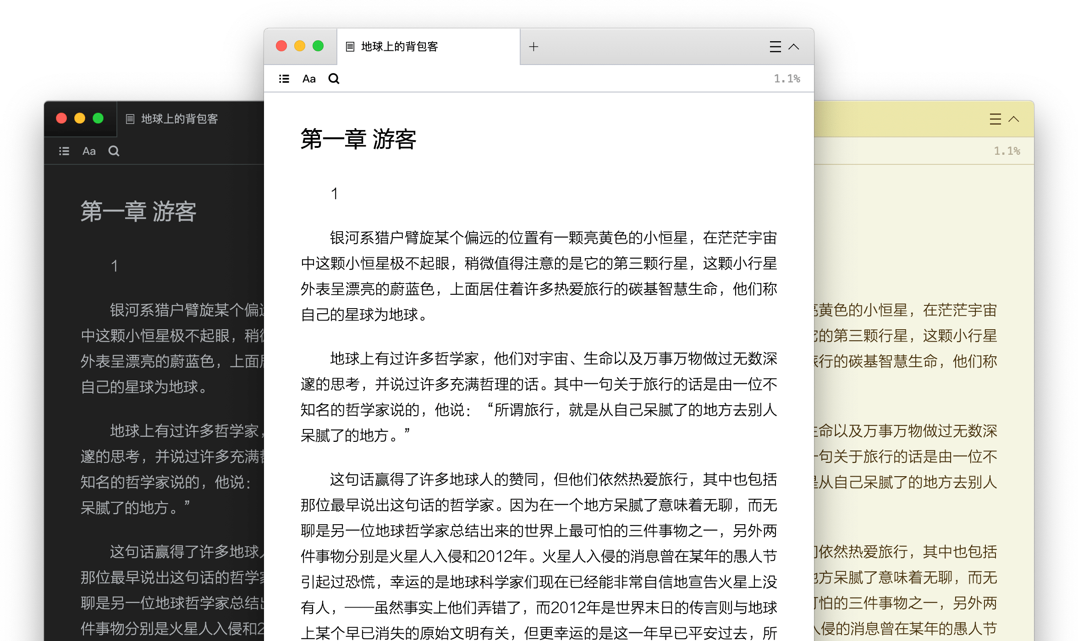Screen dimensions: 1078x641
Task: Click 1.1% progress in sepia window
Action: click(1007, 151)
